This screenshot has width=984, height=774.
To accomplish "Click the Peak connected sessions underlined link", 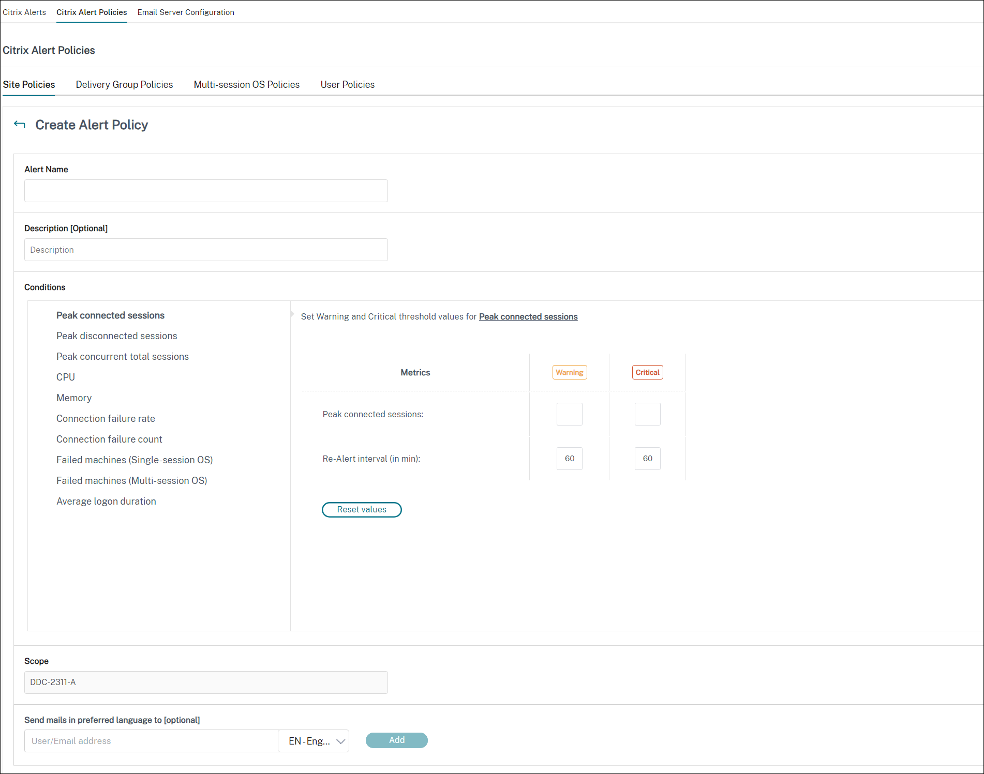I will [528, 316].
